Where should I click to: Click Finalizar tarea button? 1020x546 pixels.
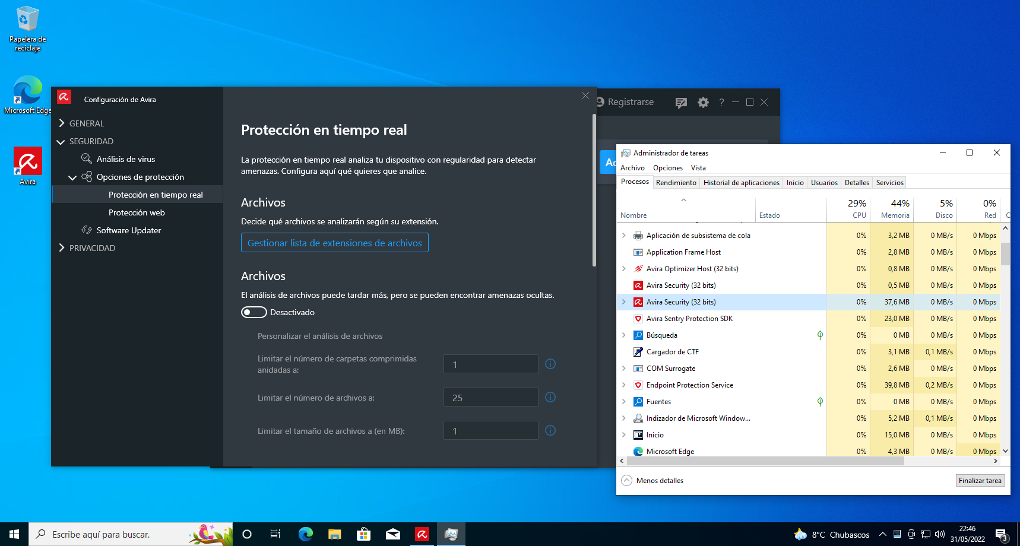tap(980, 481)
